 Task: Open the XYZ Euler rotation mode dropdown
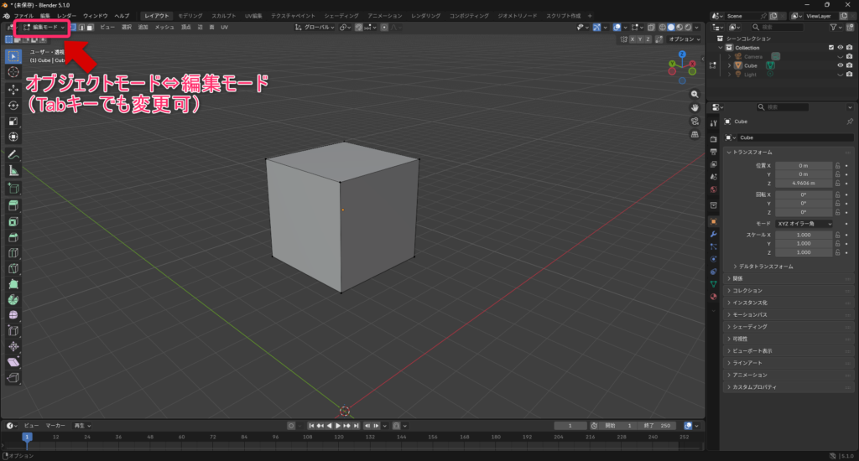(803, 224)
